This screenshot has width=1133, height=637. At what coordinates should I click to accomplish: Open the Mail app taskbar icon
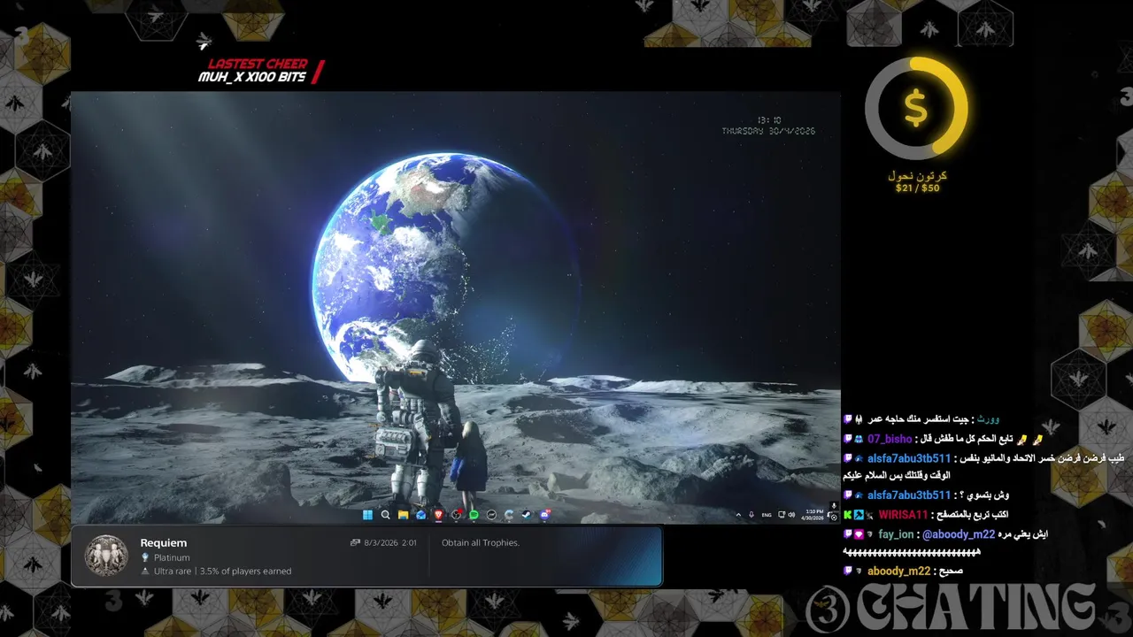[421, 515]
